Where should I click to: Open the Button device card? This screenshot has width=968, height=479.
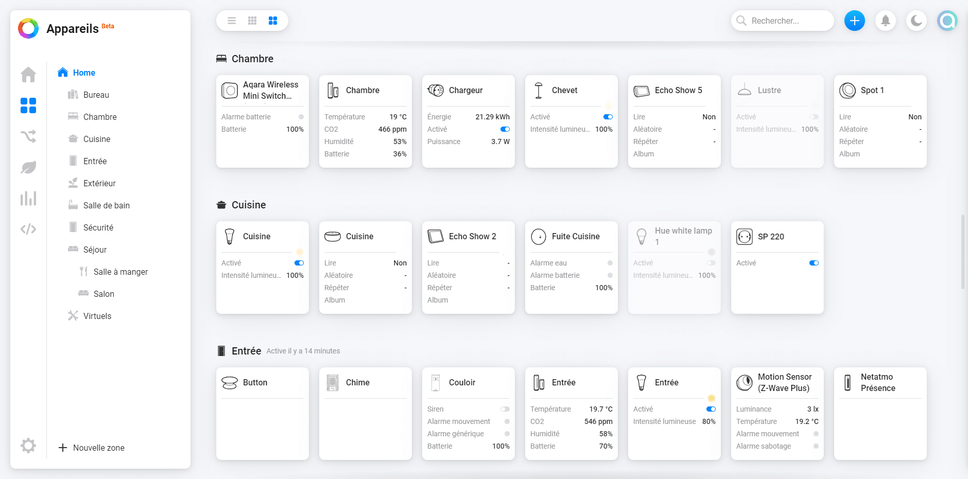coord(263,414)
